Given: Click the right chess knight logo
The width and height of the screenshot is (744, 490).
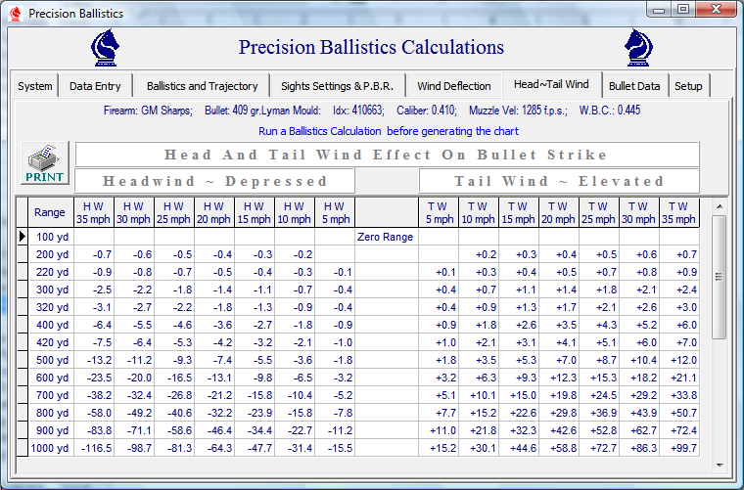Looking at the screenshot, I should tap(639, 47).
